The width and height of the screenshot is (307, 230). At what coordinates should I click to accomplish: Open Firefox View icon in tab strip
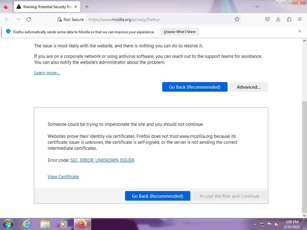pyautogui.click(x=6, y=7)
